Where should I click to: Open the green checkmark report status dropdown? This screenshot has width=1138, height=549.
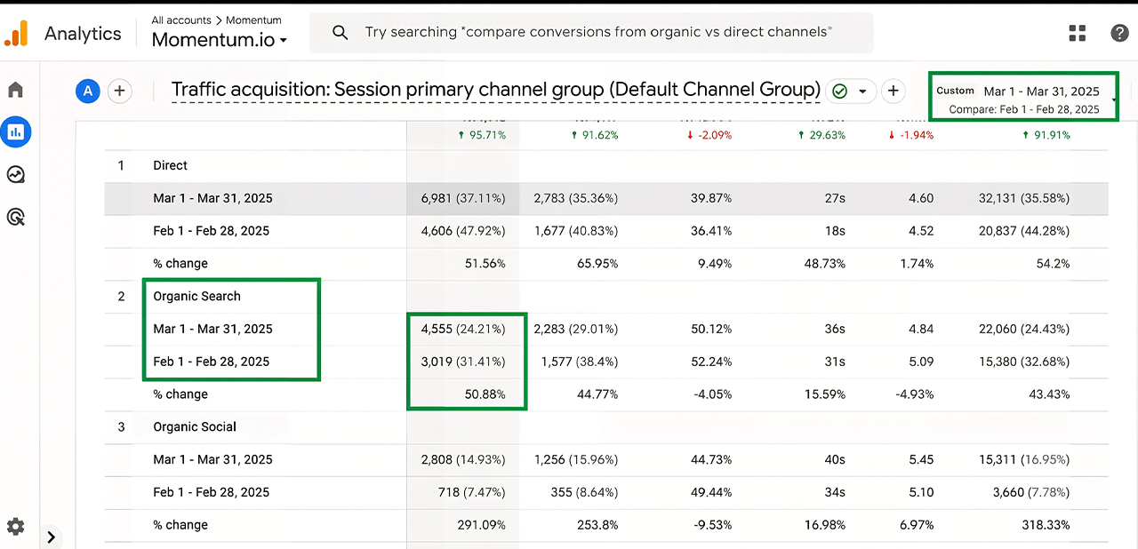click(850, 91)
